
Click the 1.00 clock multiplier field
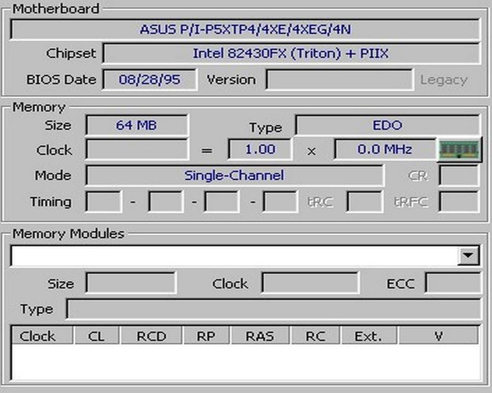pos(260,150)
